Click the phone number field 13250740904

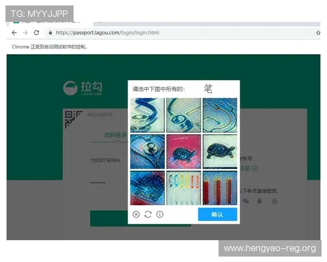click(105, 160)
